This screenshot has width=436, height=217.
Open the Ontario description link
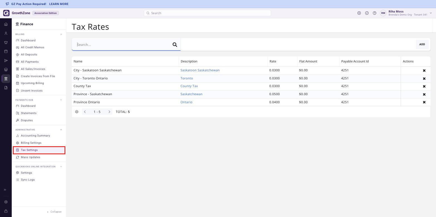coord(186,102)
